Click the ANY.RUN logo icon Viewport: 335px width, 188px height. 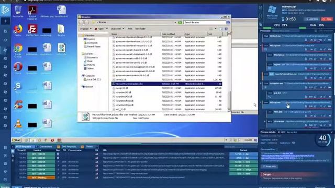click(5, 10)
